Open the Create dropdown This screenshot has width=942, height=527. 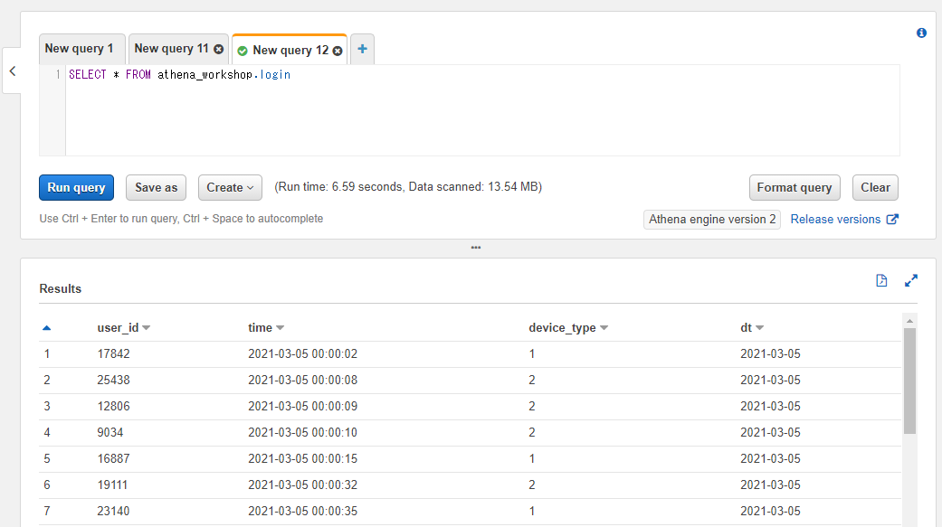click(230, 187)
